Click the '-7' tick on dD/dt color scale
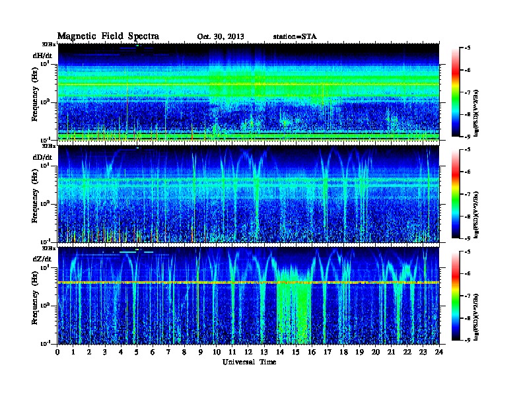This screenshot has height=404, width=523. click(468, 194)
